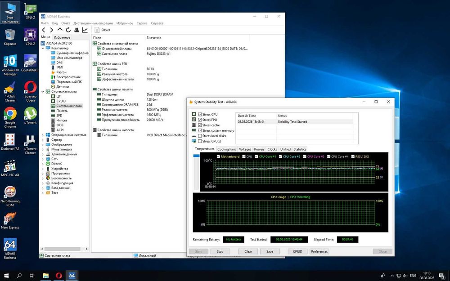This screenshot has height=281, width=450.
Task: Toggle RSSL120G graph checkbox
Action: (x=353, y=156)
